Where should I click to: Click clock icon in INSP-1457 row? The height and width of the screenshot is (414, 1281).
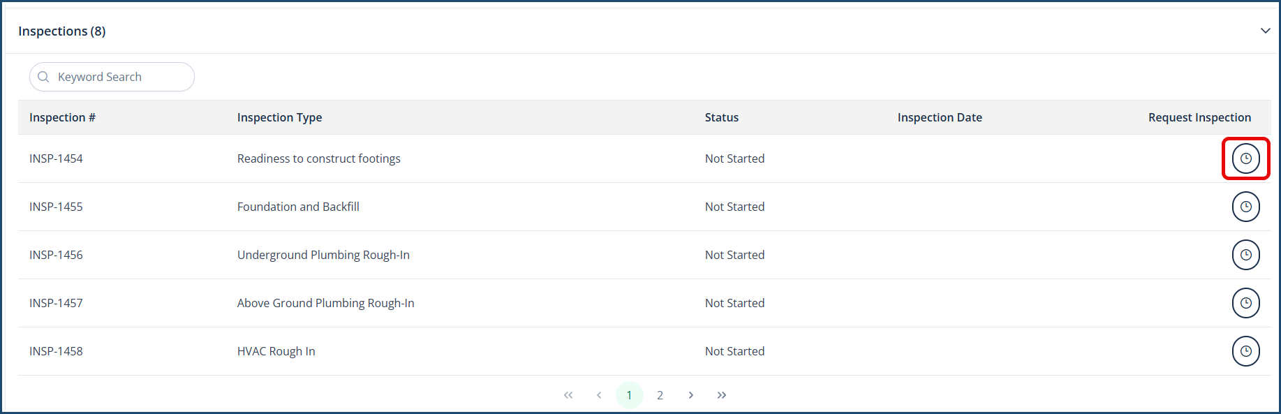click(1245, 303)
